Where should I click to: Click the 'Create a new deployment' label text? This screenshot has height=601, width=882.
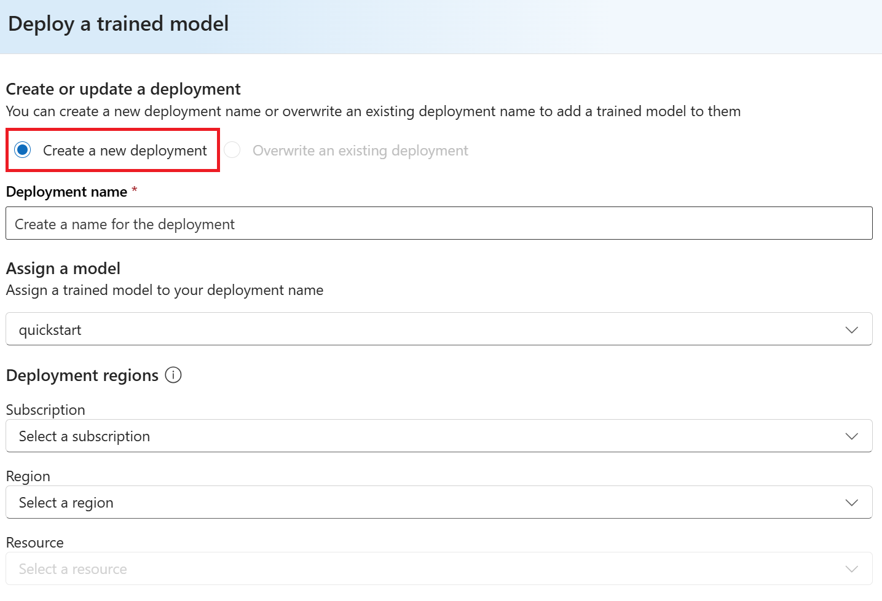(x=125, y=151)
